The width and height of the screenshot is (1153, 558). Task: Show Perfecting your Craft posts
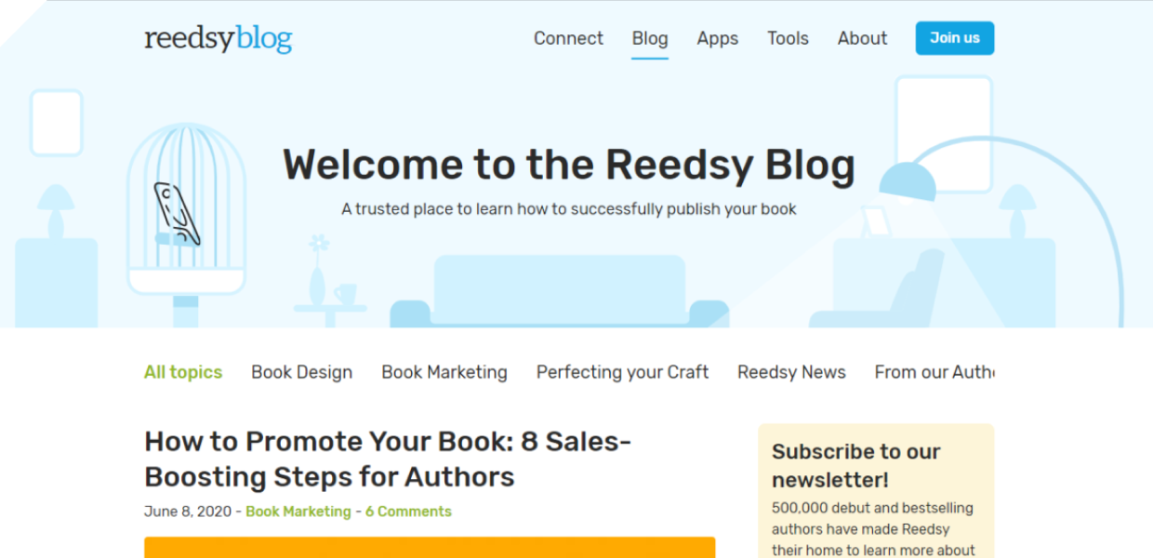(622, 372)
